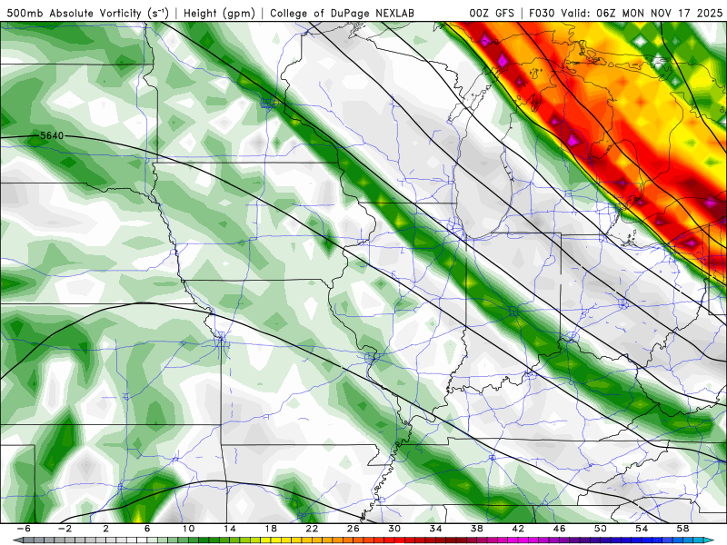Screen dimensions: 727x545
Task: Click the '2' color scale value
Action: (x=106, y=529)
